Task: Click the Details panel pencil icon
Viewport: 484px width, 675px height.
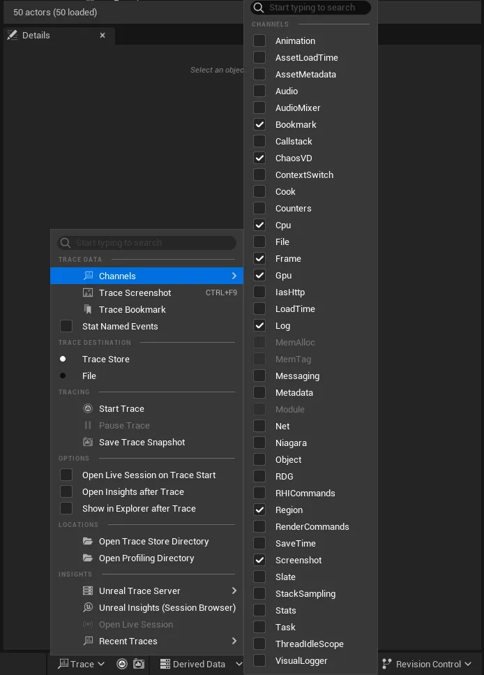Action: (13, 36)
